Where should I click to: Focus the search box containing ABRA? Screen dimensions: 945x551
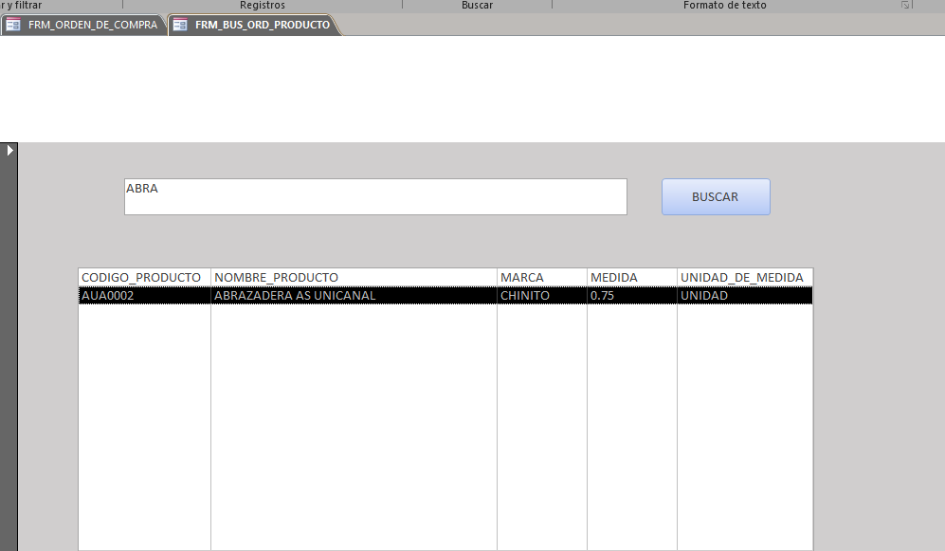(x=375, y=196)
